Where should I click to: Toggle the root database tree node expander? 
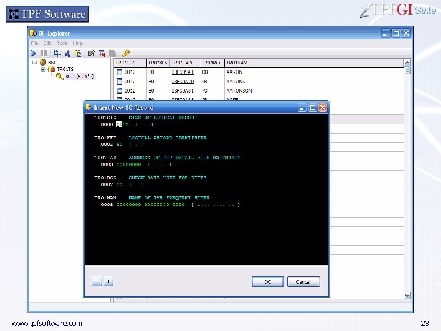[x=34, y=62]
